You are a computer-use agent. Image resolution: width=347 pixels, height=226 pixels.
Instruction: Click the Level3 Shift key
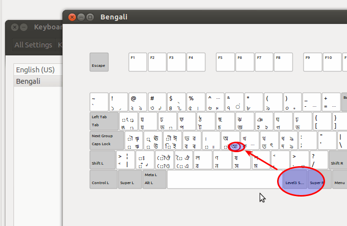pyautogui.click(x=295, y=179)
